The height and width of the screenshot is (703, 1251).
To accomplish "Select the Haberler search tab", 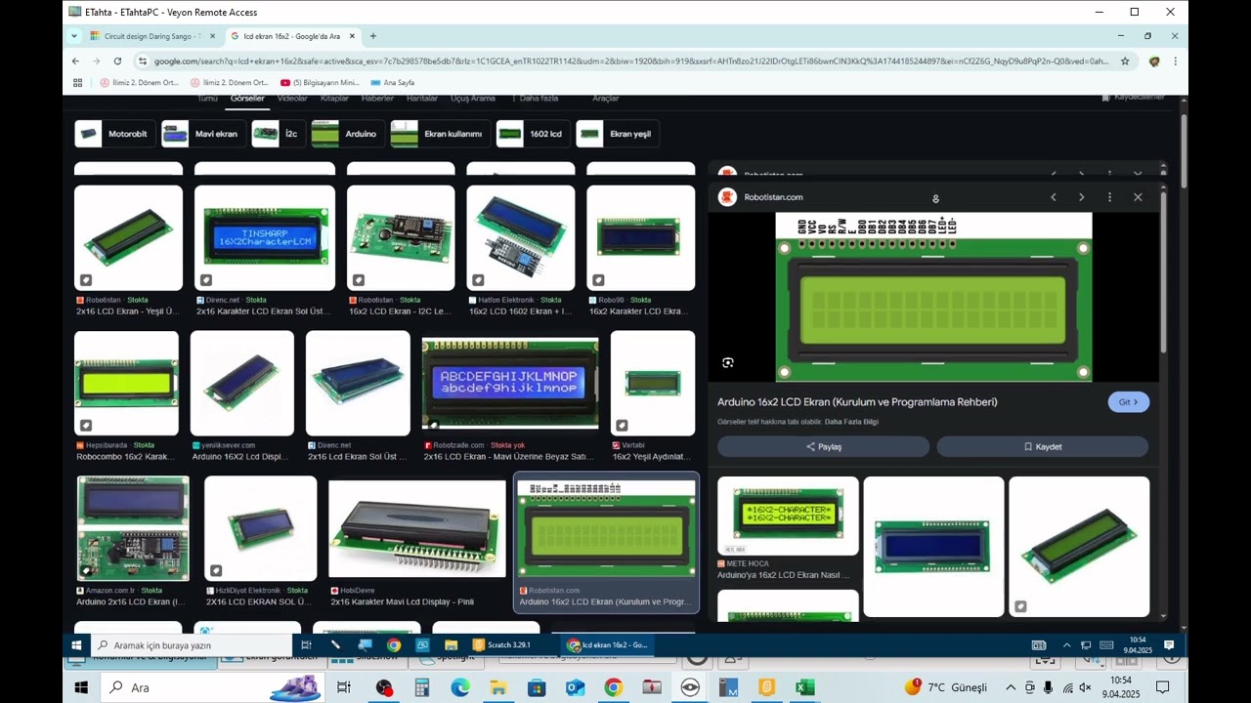I will [377, 98].
